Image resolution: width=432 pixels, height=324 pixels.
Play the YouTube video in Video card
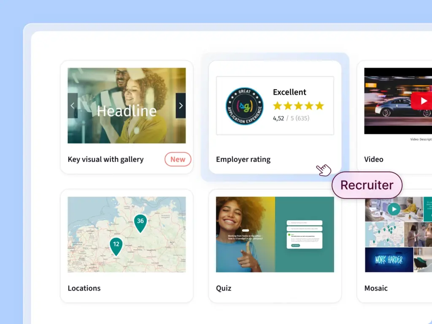pos(421,101)
